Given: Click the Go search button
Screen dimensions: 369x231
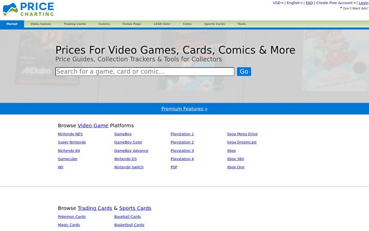Looking at the screenshot, I should (x=244, y=71).
